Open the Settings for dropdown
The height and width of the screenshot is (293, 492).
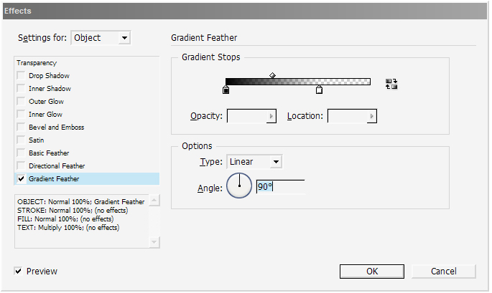pos(125,38)
